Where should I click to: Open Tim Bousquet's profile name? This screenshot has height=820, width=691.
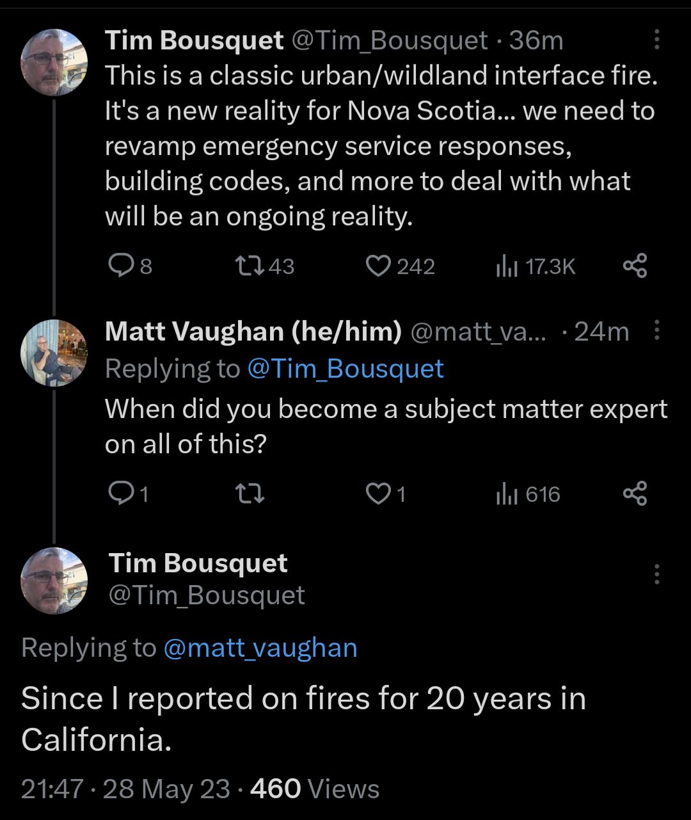point(194,40)
